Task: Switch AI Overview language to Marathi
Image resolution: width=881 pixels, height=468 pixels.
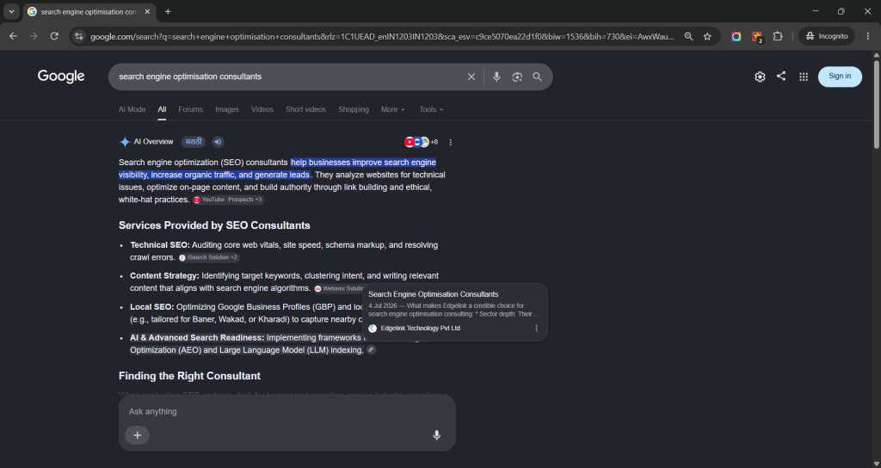Action: point(194,142)
